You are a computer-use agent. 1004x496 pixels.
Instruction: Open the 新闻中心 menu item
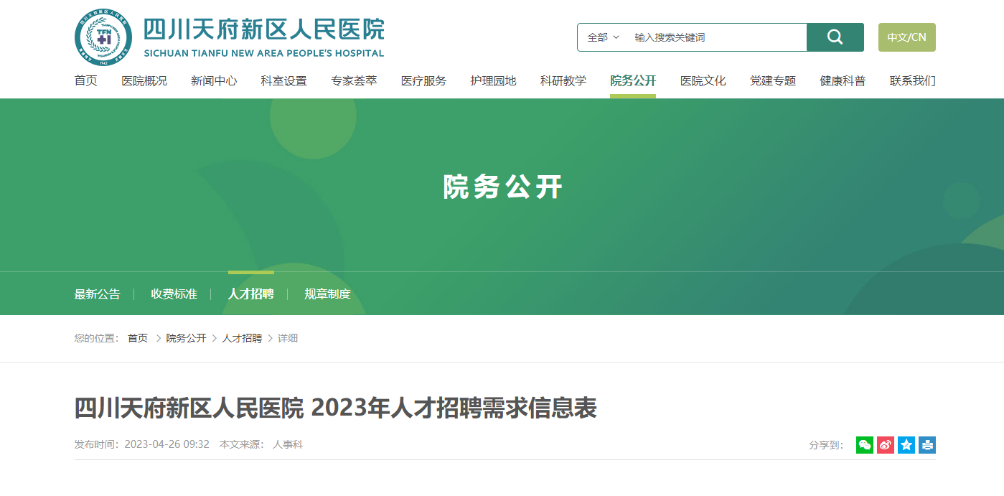(x=214, y=81)
